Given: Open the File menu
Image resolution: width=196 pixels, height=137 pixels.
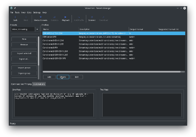Looking at the screenshot, I should (12, 12).
